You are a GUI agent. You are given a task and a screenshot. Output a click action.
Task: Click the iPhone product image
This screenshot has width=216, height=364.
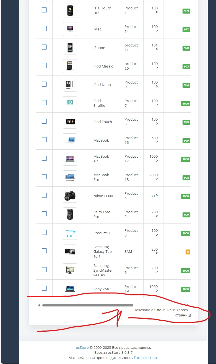[70, 48]
